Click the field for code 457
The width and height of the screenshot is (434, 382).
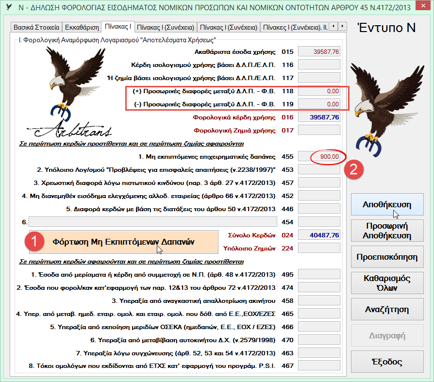point(319,183)
